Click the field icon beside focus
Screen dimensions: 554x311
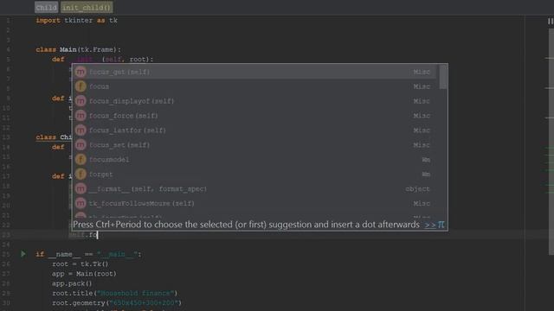click(81, 86)
